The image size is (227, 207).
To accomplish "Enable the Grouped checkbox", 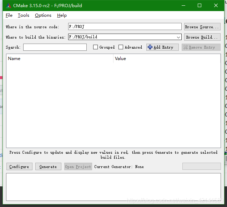I will click(x=95, y=47).
